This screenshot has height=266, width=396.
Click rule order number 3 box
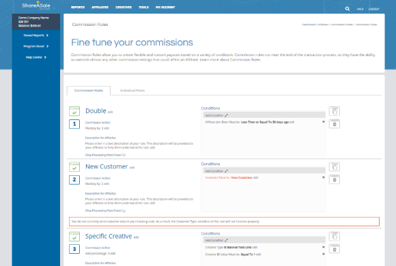(74, 249)
